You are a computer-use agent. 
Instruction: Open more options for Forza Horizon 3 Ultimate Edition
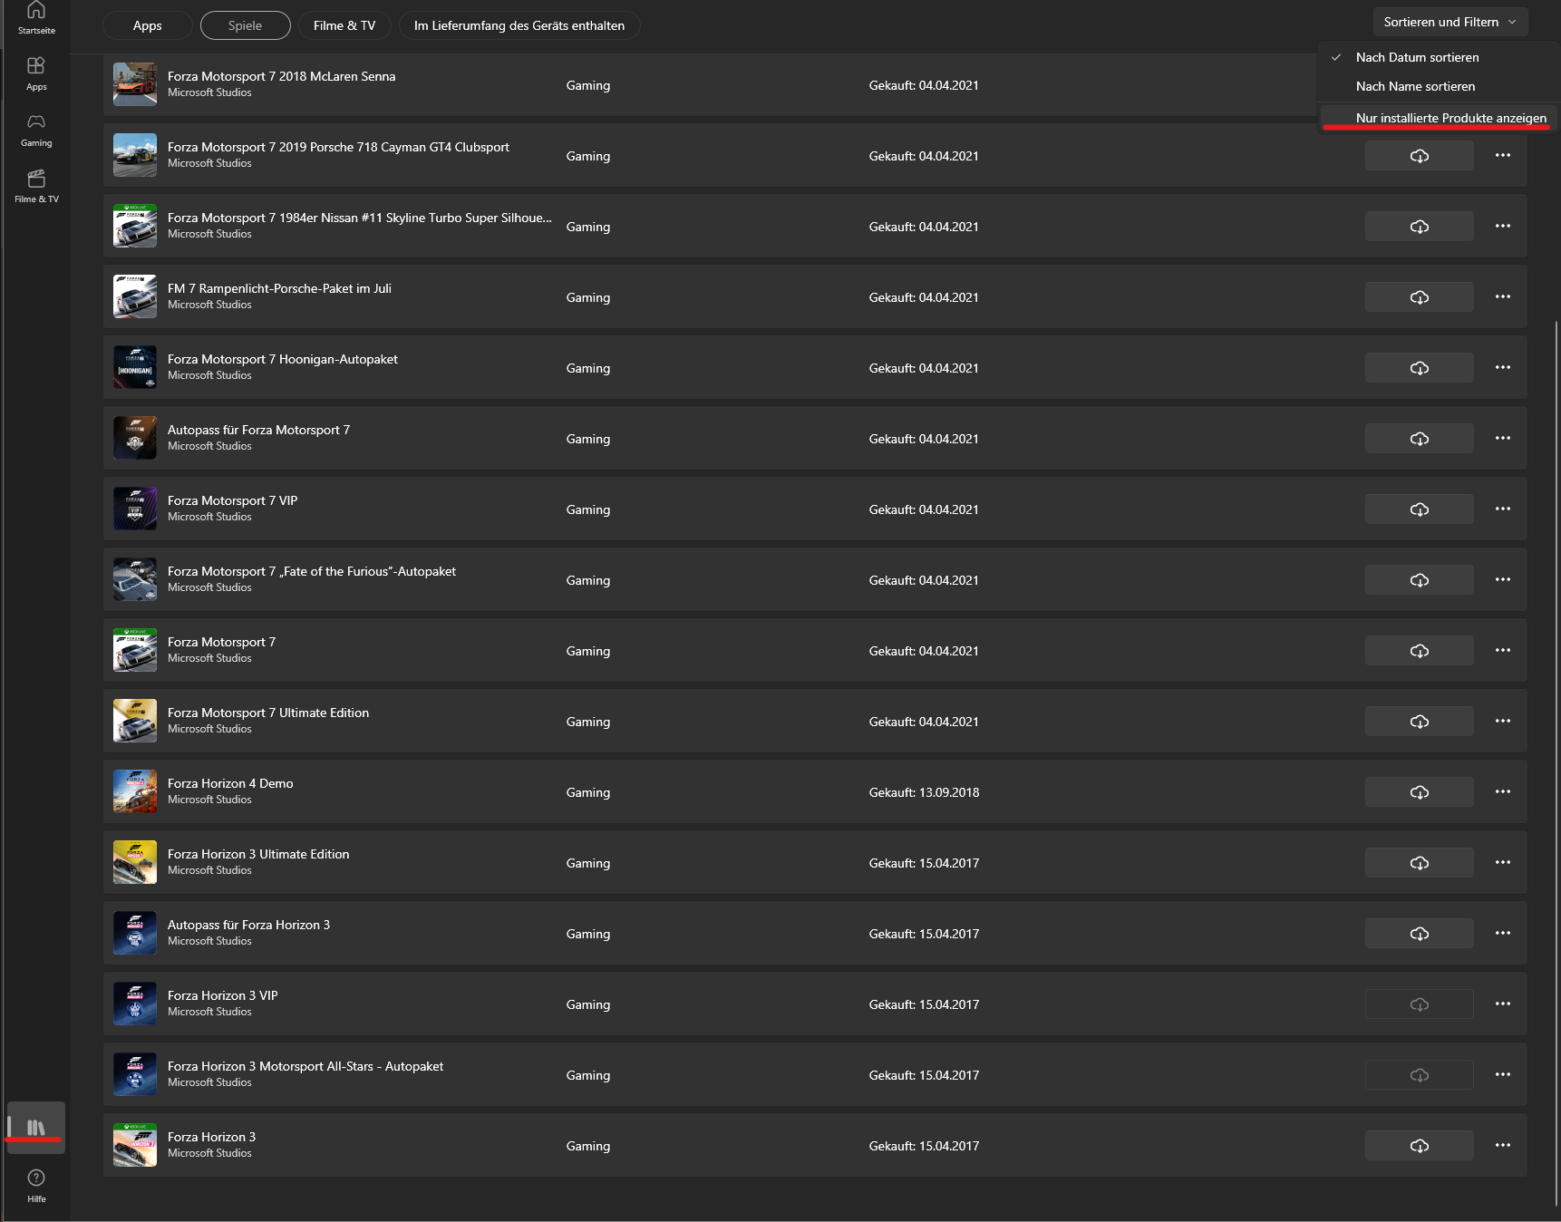coord(1503,862)
